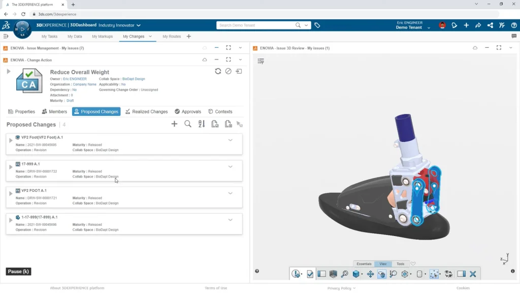
Task: Toggle fullscreen on the Issue Management panel
Action: click(x=228, y=47)
